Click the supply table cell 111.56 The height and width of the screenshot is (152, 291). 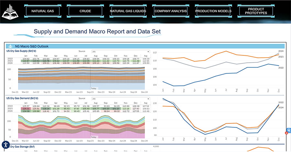tap(76, 61)
